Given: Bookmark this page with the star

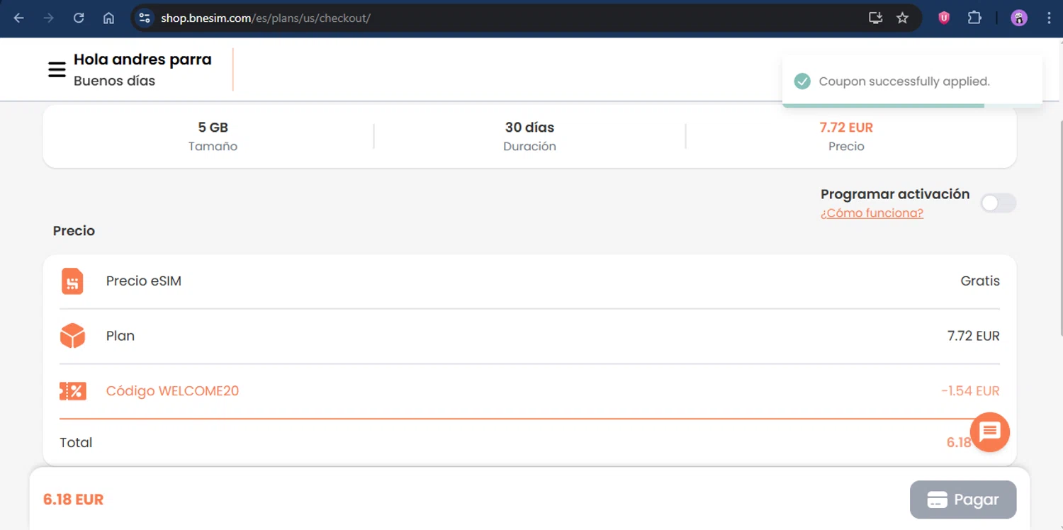Looking at the screenshot, I should click(902, 18).
